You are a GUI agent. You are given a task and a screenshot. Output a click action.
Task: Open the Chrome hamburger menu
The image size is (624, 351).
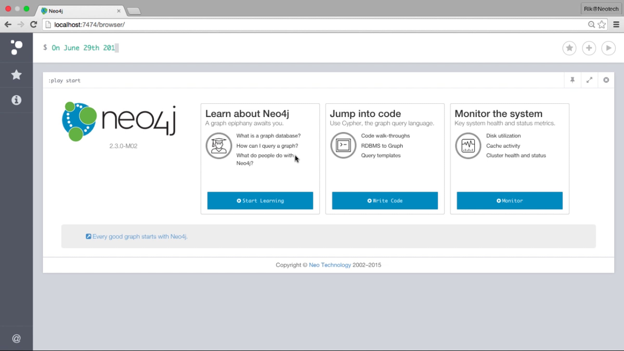616,24
